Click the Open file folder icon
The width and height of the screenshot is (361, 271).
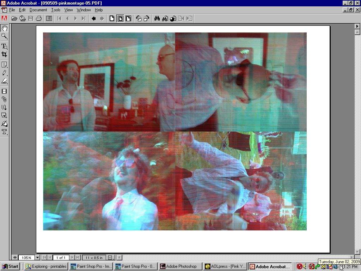coord(14,18)
